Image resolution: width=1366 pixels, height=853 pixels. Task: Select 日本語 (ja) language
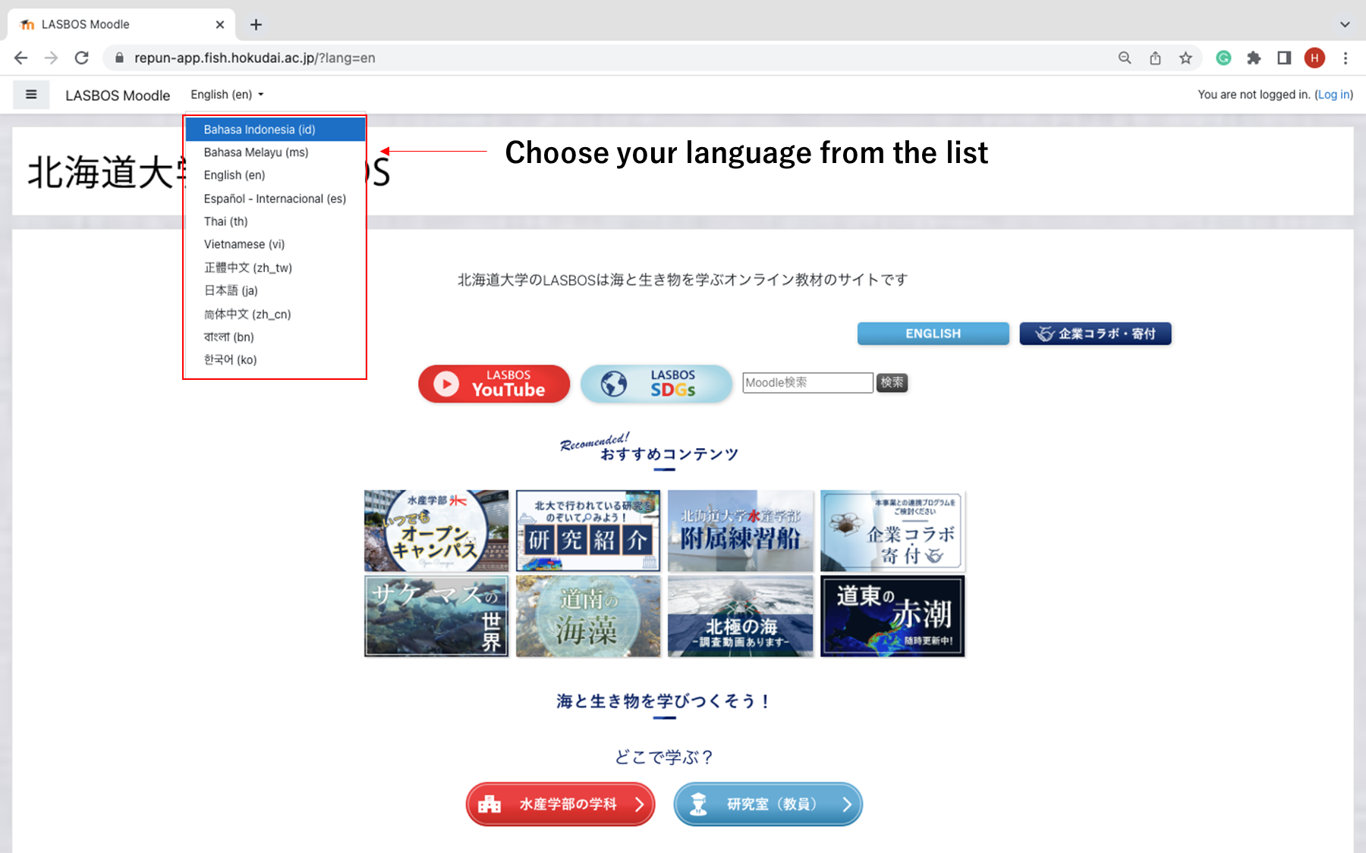pyautogui.click(x=275, y=290)
